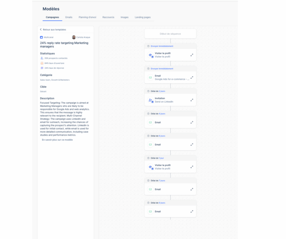
Task: Click Carlota Araque's avatar photo
Action: coord(74,37)
